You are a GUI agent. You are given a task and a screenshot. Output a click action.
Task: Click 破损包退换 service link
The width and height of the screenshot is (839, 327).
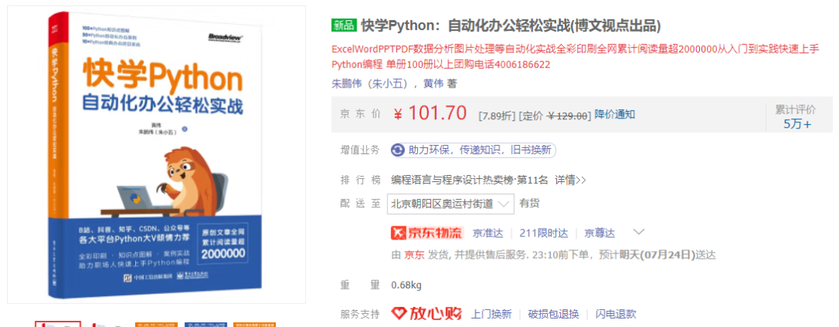[553, 314]
